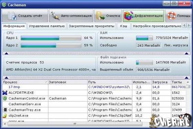
Task: Select the Кэш tab
Action: click(124, 26)
